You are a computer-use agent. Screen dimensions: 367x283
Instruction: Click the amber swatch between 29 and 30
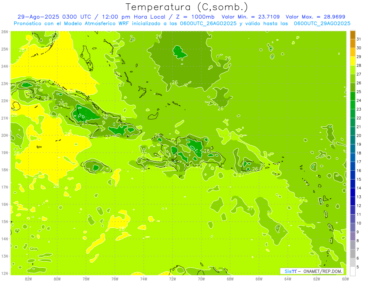pos(353,52)
